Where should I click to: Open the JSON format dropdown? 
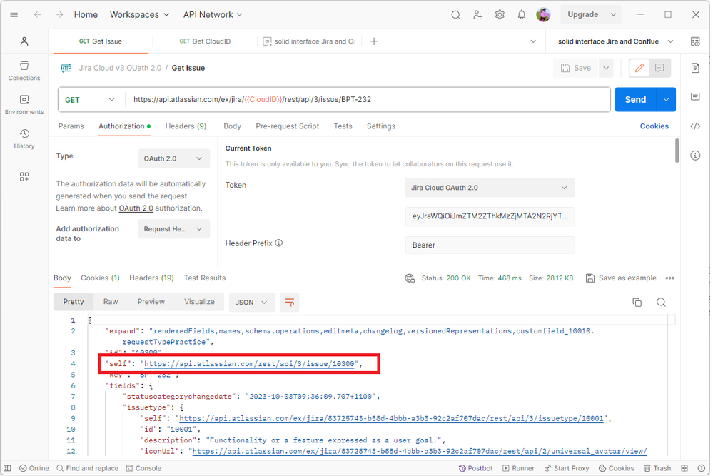click(x=251, y=303)
